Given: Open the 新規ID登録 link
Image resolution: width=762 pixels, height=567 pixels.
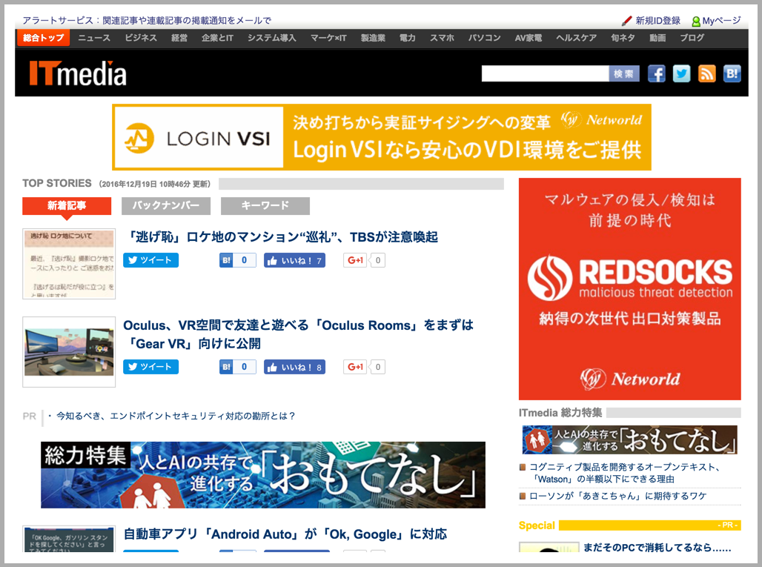Looking at the screenshot, I should pyautogui.click(x=658, y=21).
